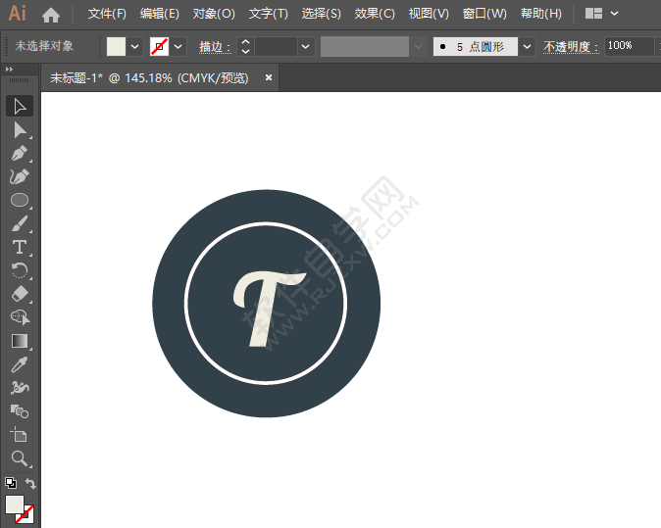Click the 描边 stroke label

point(215,46)
